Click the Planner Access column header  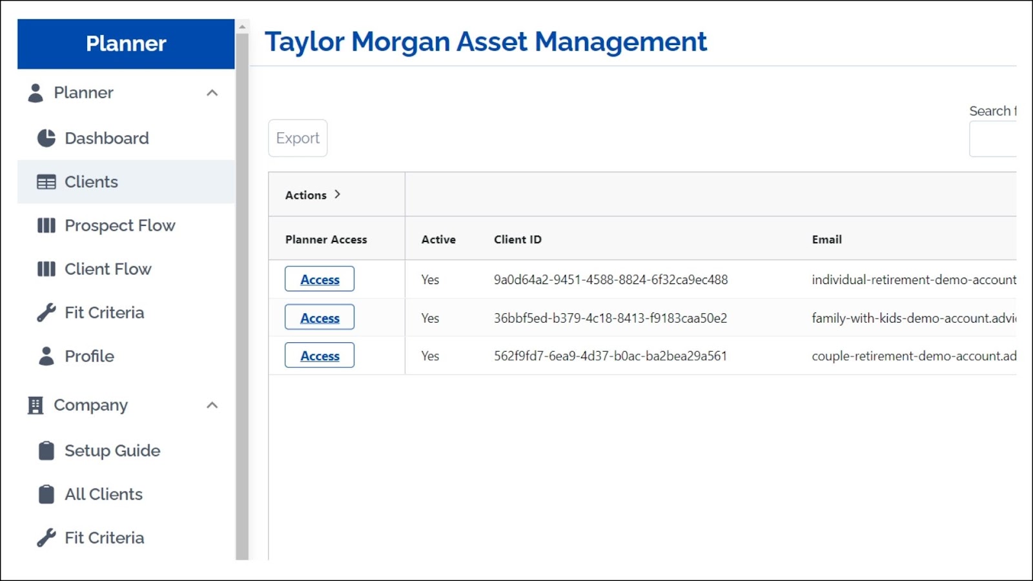pyautogui.click(x=326, y=240)
